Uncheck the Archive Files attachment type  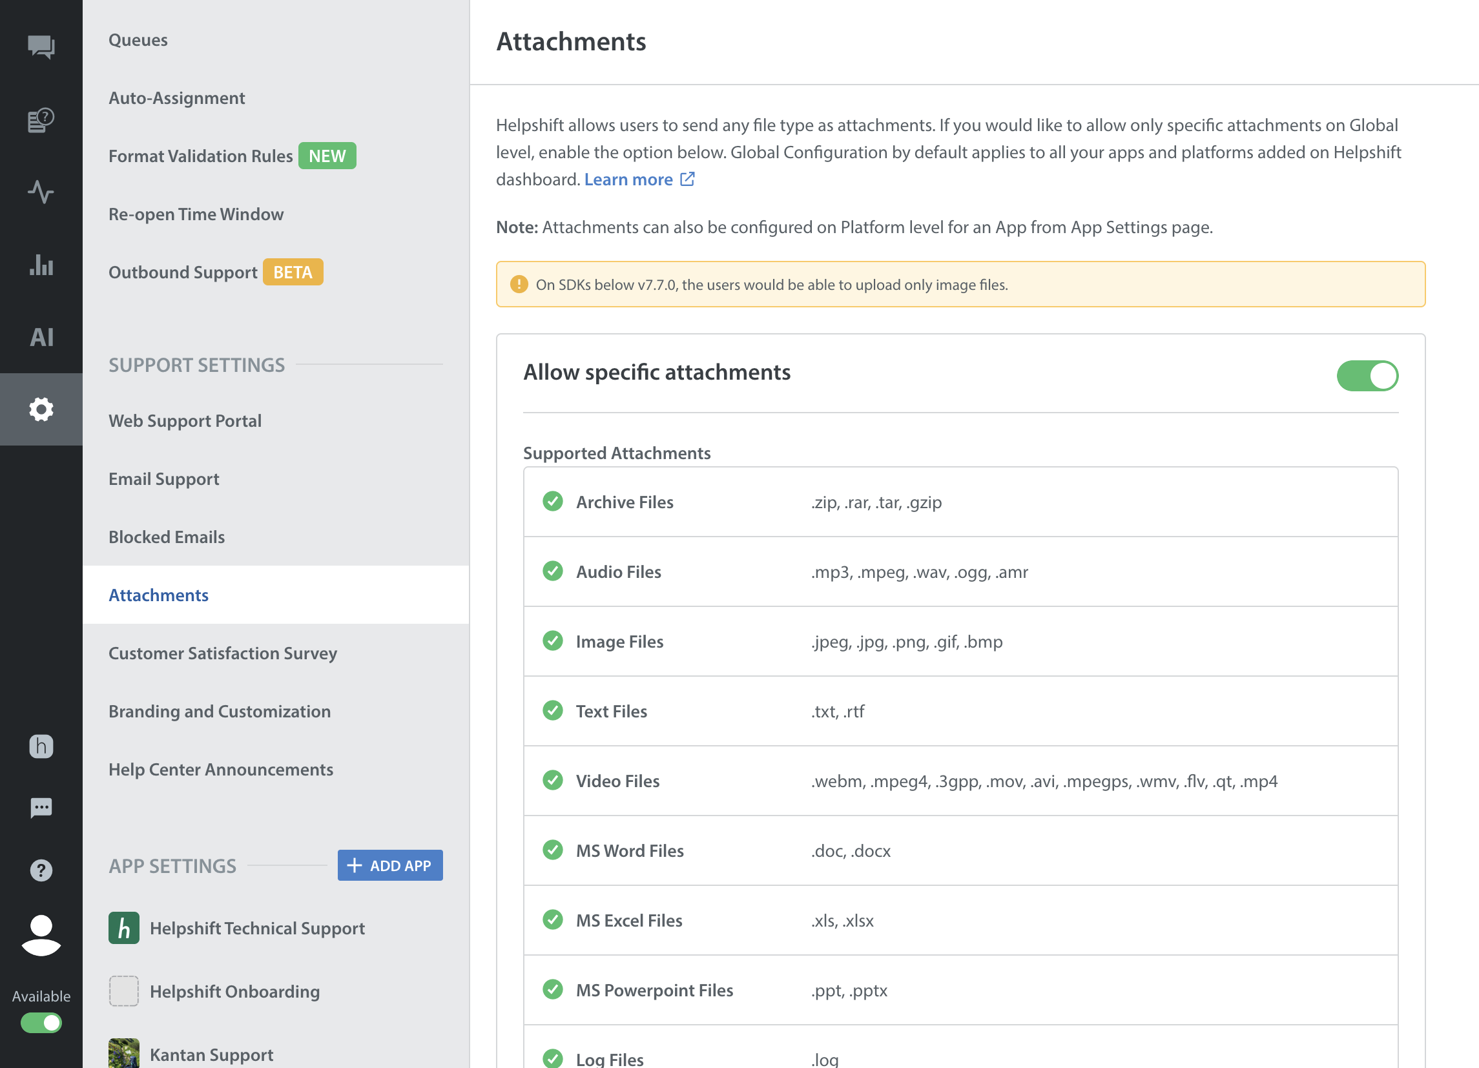tap(553, 502)
